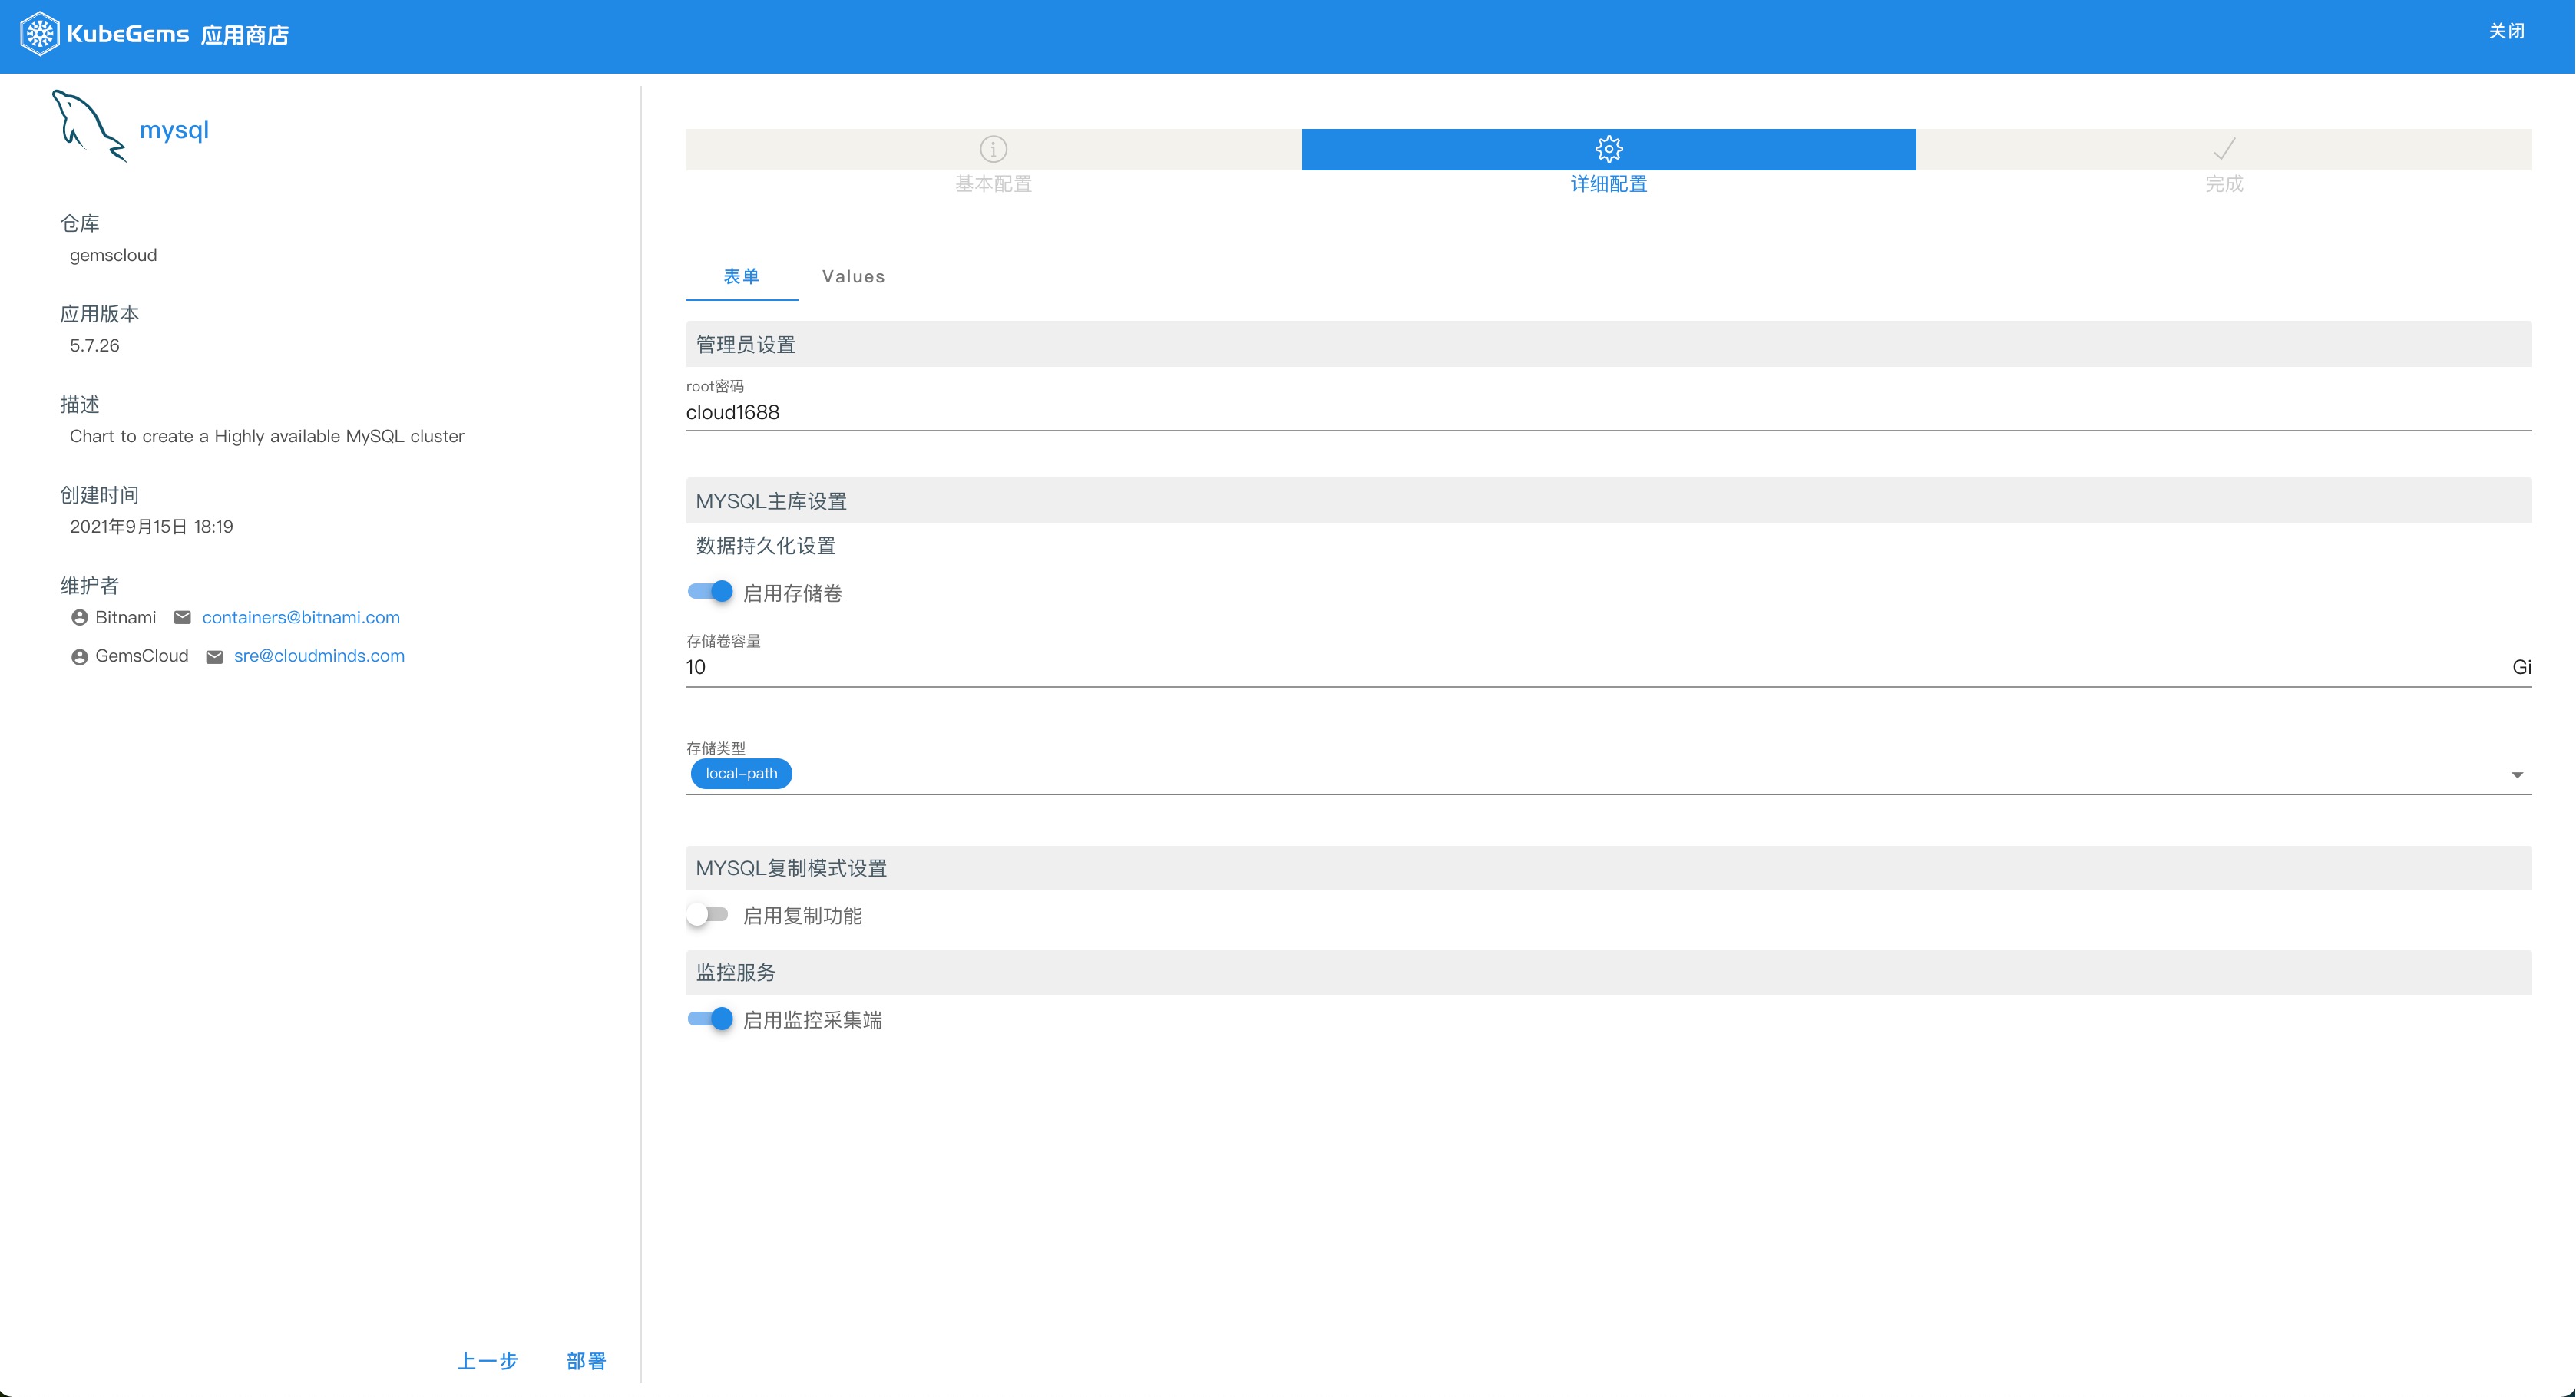Image resolution: width=2576 pixels, height=1397 pixels.
Task: Toggle the 启用存储卷 switch
Action: (710, 592)
